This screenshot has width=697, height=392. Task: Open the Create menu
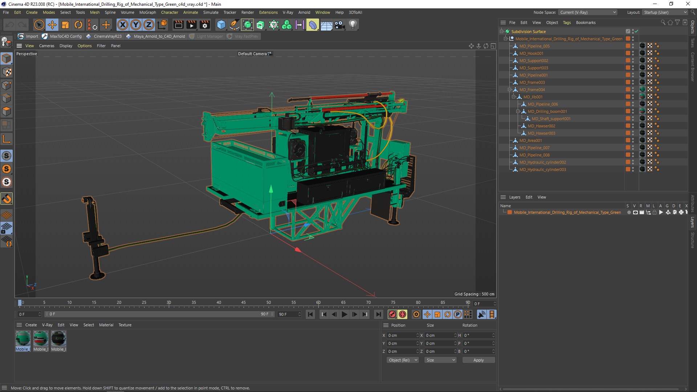click(x=32, y=12)
